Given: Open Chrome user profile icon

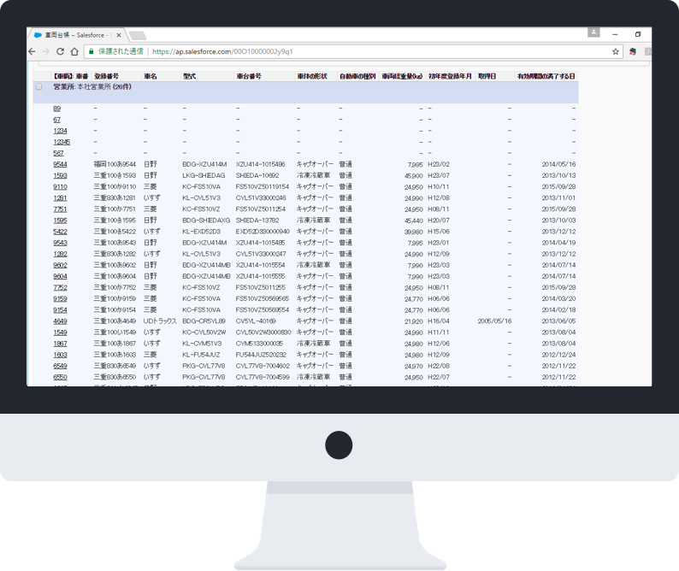Looking at the screenshot, I should [593, 32].
